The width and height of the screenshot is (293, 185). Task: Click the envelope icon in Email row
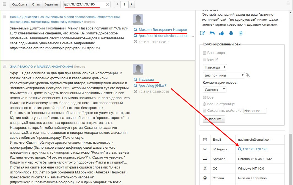click(205, 140)
